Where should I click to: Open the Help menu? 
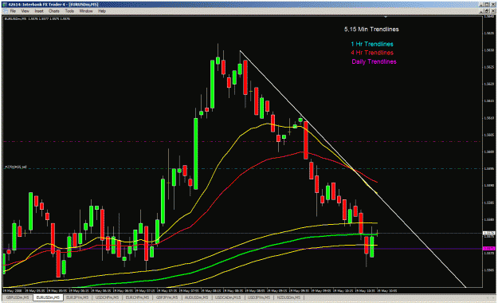click(x=102, y=11)
